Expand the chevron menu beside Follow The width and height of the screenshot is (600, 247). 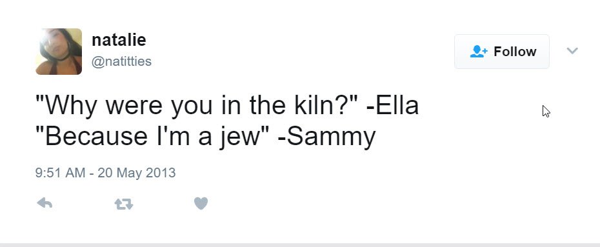[572, 50]
